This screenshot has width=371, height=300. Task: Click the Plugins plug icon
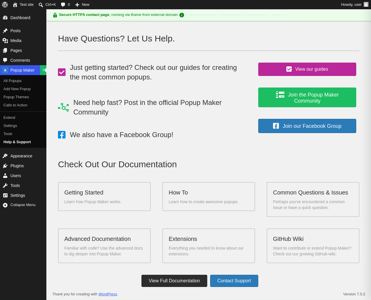(5, 166)
